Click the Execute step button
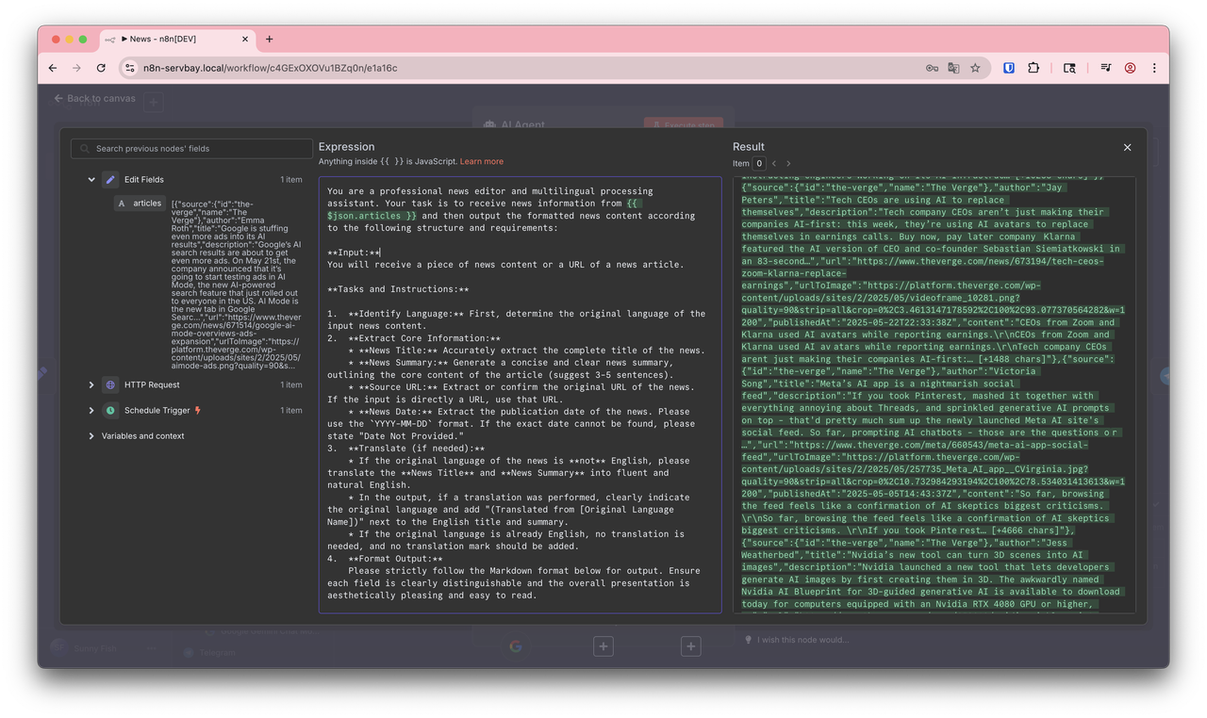The image size is (1207, 718). [x=684, y=124]
